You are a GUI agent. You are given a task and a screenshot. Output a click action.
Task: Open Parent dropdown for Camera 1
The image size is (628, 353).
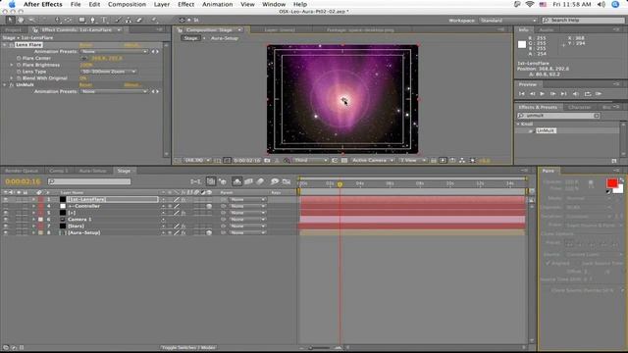(x=247, y=220)
